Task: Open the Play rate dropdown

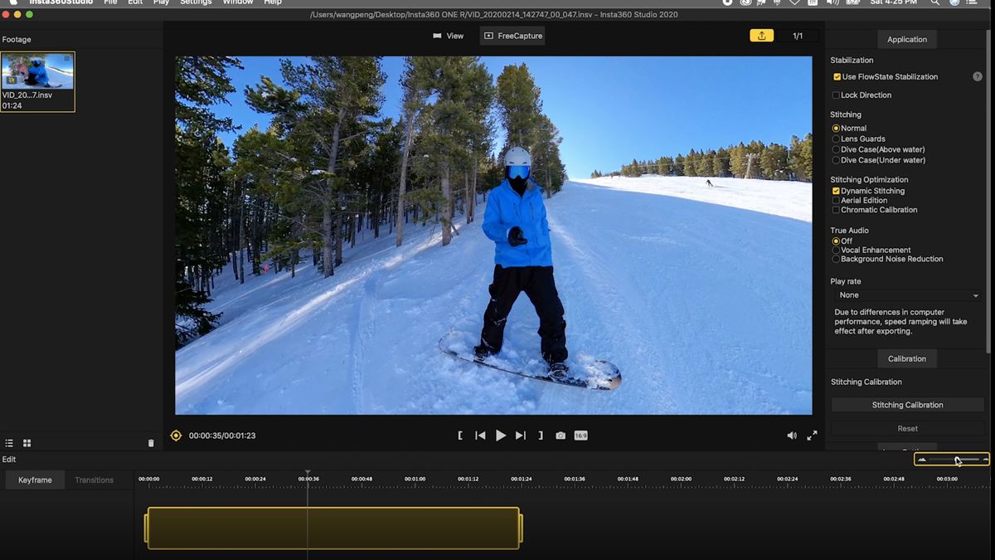Action: pos(907,295)
